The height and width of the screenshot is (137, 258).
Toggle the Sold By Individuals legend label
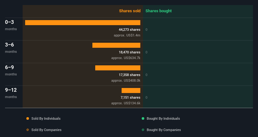[x=46, y=118]
